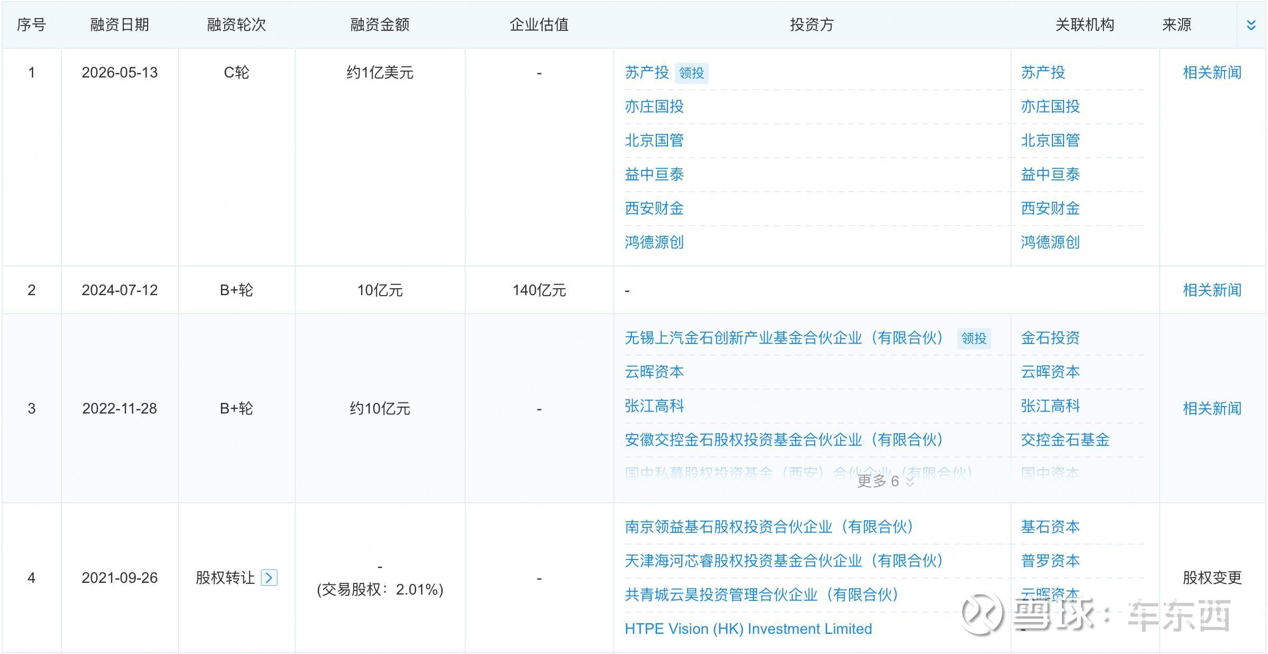The image size is (1268, 654).
Task: Open 益中亘泰 in the 关联机构 column
Action: (1050, 175)
